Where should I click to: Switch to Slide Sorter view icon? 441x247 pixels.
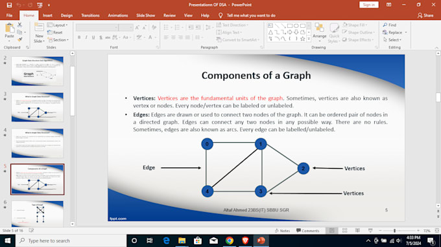click(x=344, y=230)
